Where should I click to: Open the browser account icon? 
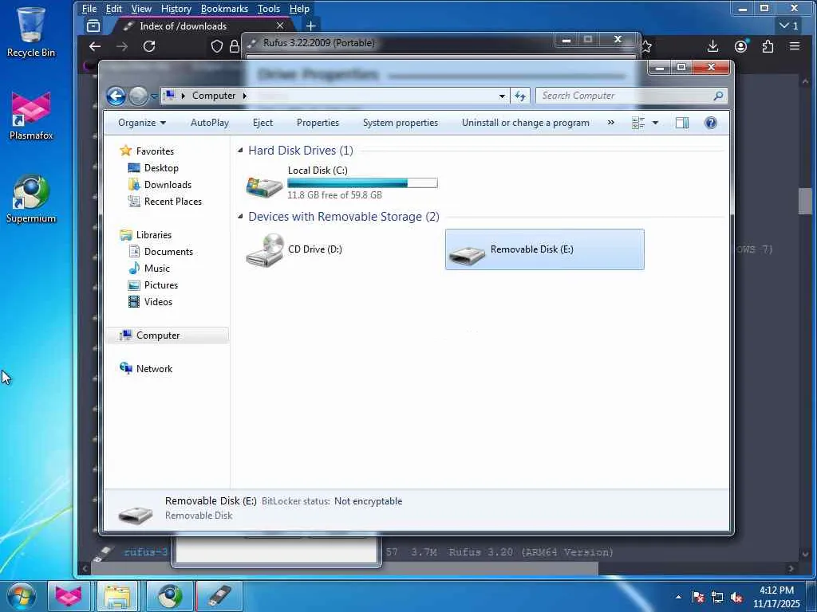pos(740,46)
